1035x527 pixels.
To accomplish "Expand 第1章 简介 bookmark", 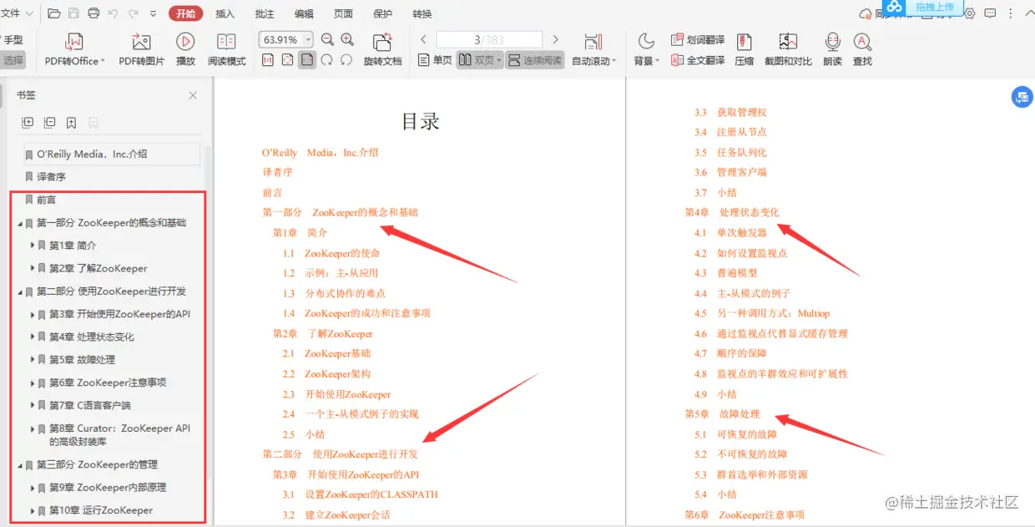I will click(x=33, y=246).
